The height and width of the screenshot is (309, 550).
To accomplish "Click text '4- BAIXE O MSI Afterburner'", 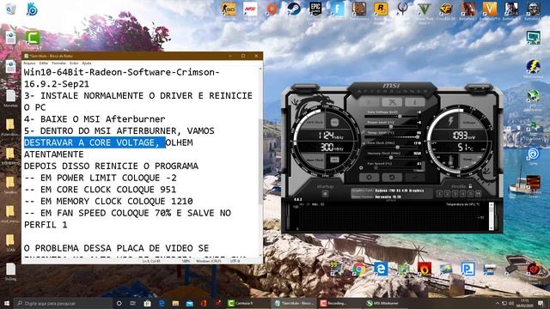I will tap(95, 119).
